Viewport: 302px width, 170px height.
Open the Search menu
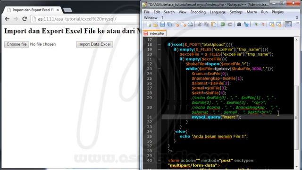[169, 12]
